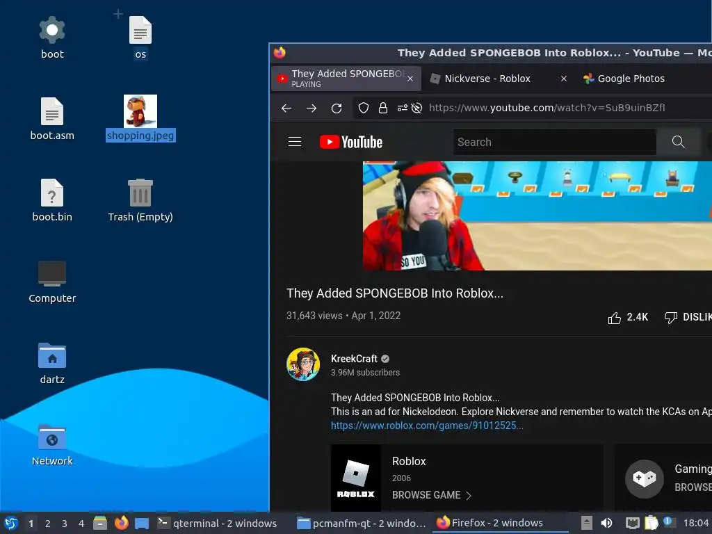Screen dimensions: 712x534
Task: Select the os text file on the desktop
Action: coord(140,30)
